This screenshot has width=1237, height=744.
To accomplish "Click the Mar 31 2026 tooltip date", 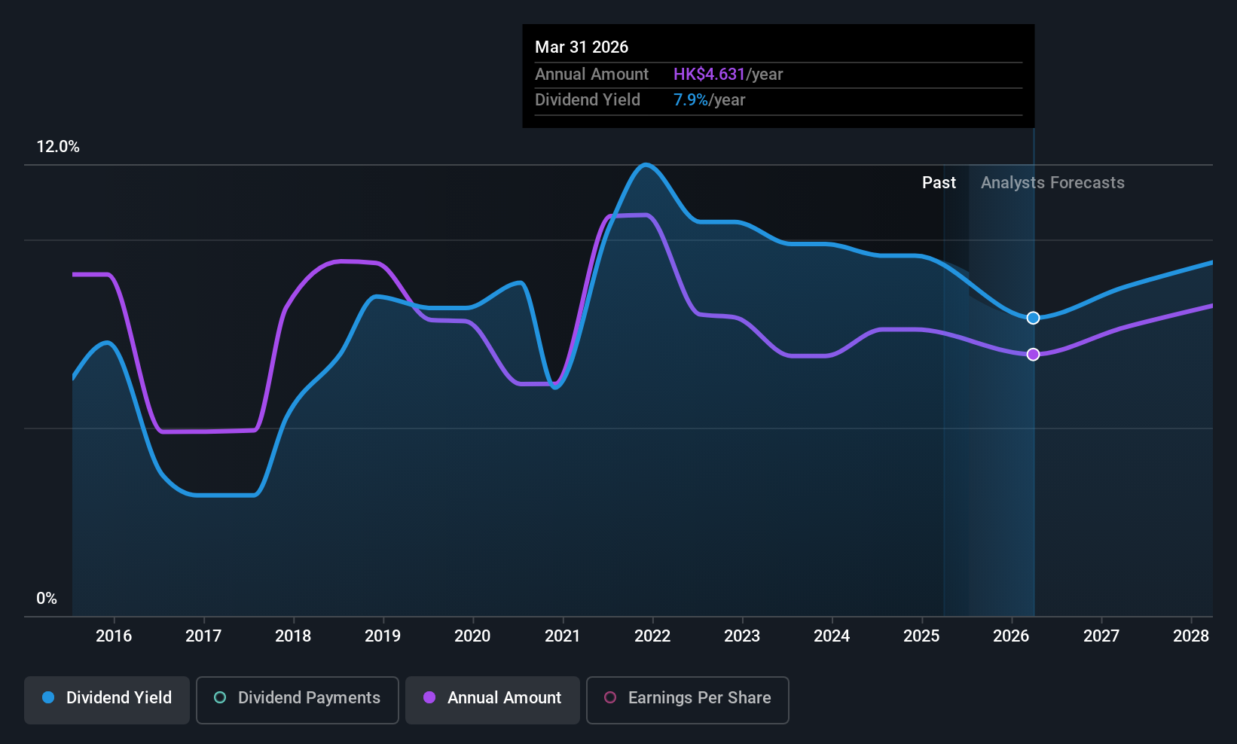I will coord(582,47).
